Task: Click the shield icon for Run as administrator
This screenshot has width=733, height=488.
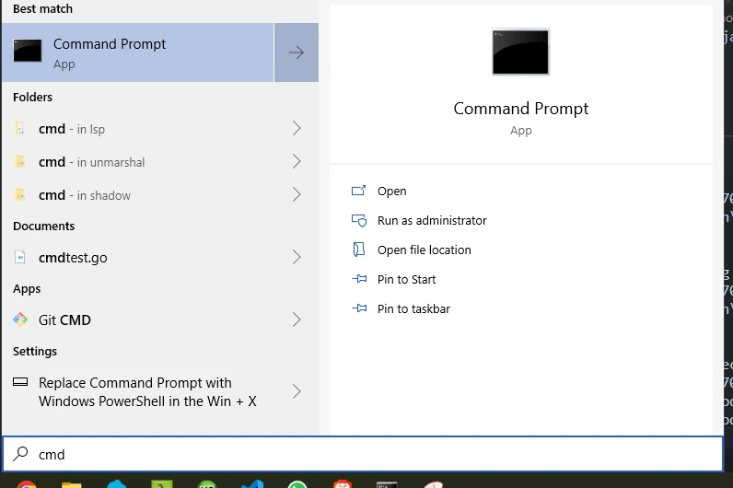Action: pyautogui.click(x=359, y=220)
